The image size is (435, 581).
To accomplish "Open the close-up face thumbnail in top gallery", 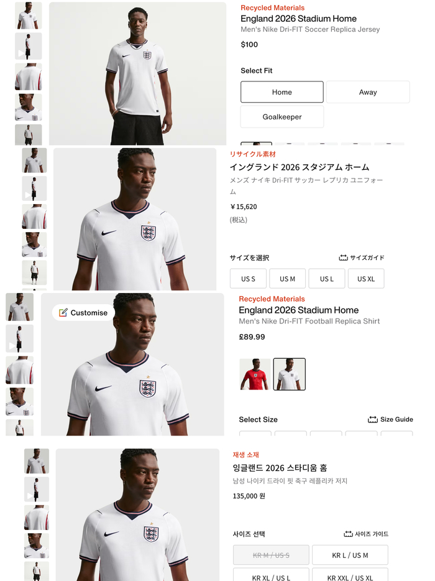I will pyautogui.click(x=27, y=106).
